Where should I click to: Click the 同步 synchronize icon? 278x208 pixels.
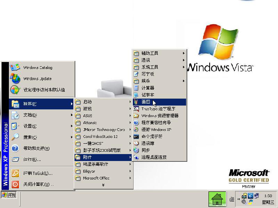pyautogui.click(x=136, y=150)
